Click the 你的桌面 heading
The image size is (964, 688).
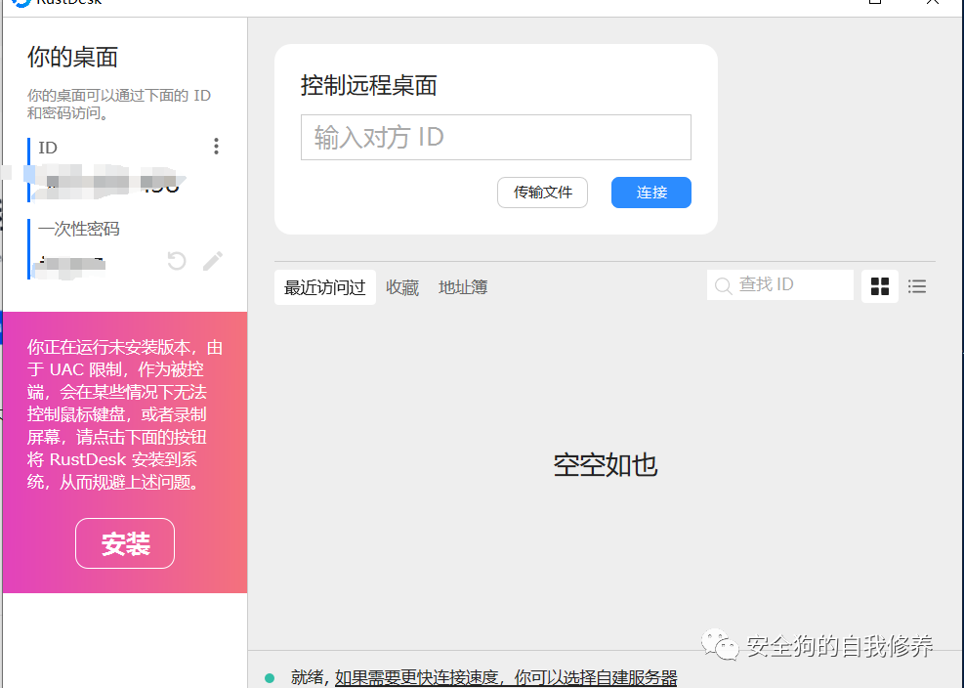[72, 57]
